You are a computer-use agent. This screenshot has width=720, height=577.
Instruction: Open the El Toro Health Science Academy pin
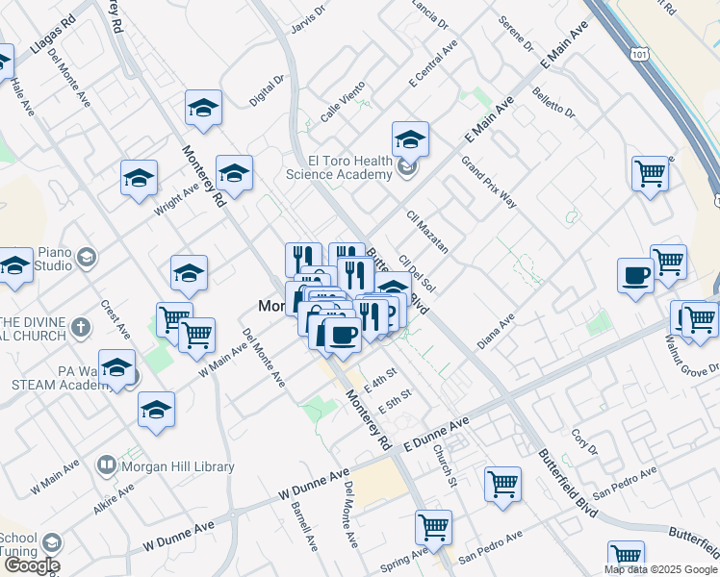(407, 169)
